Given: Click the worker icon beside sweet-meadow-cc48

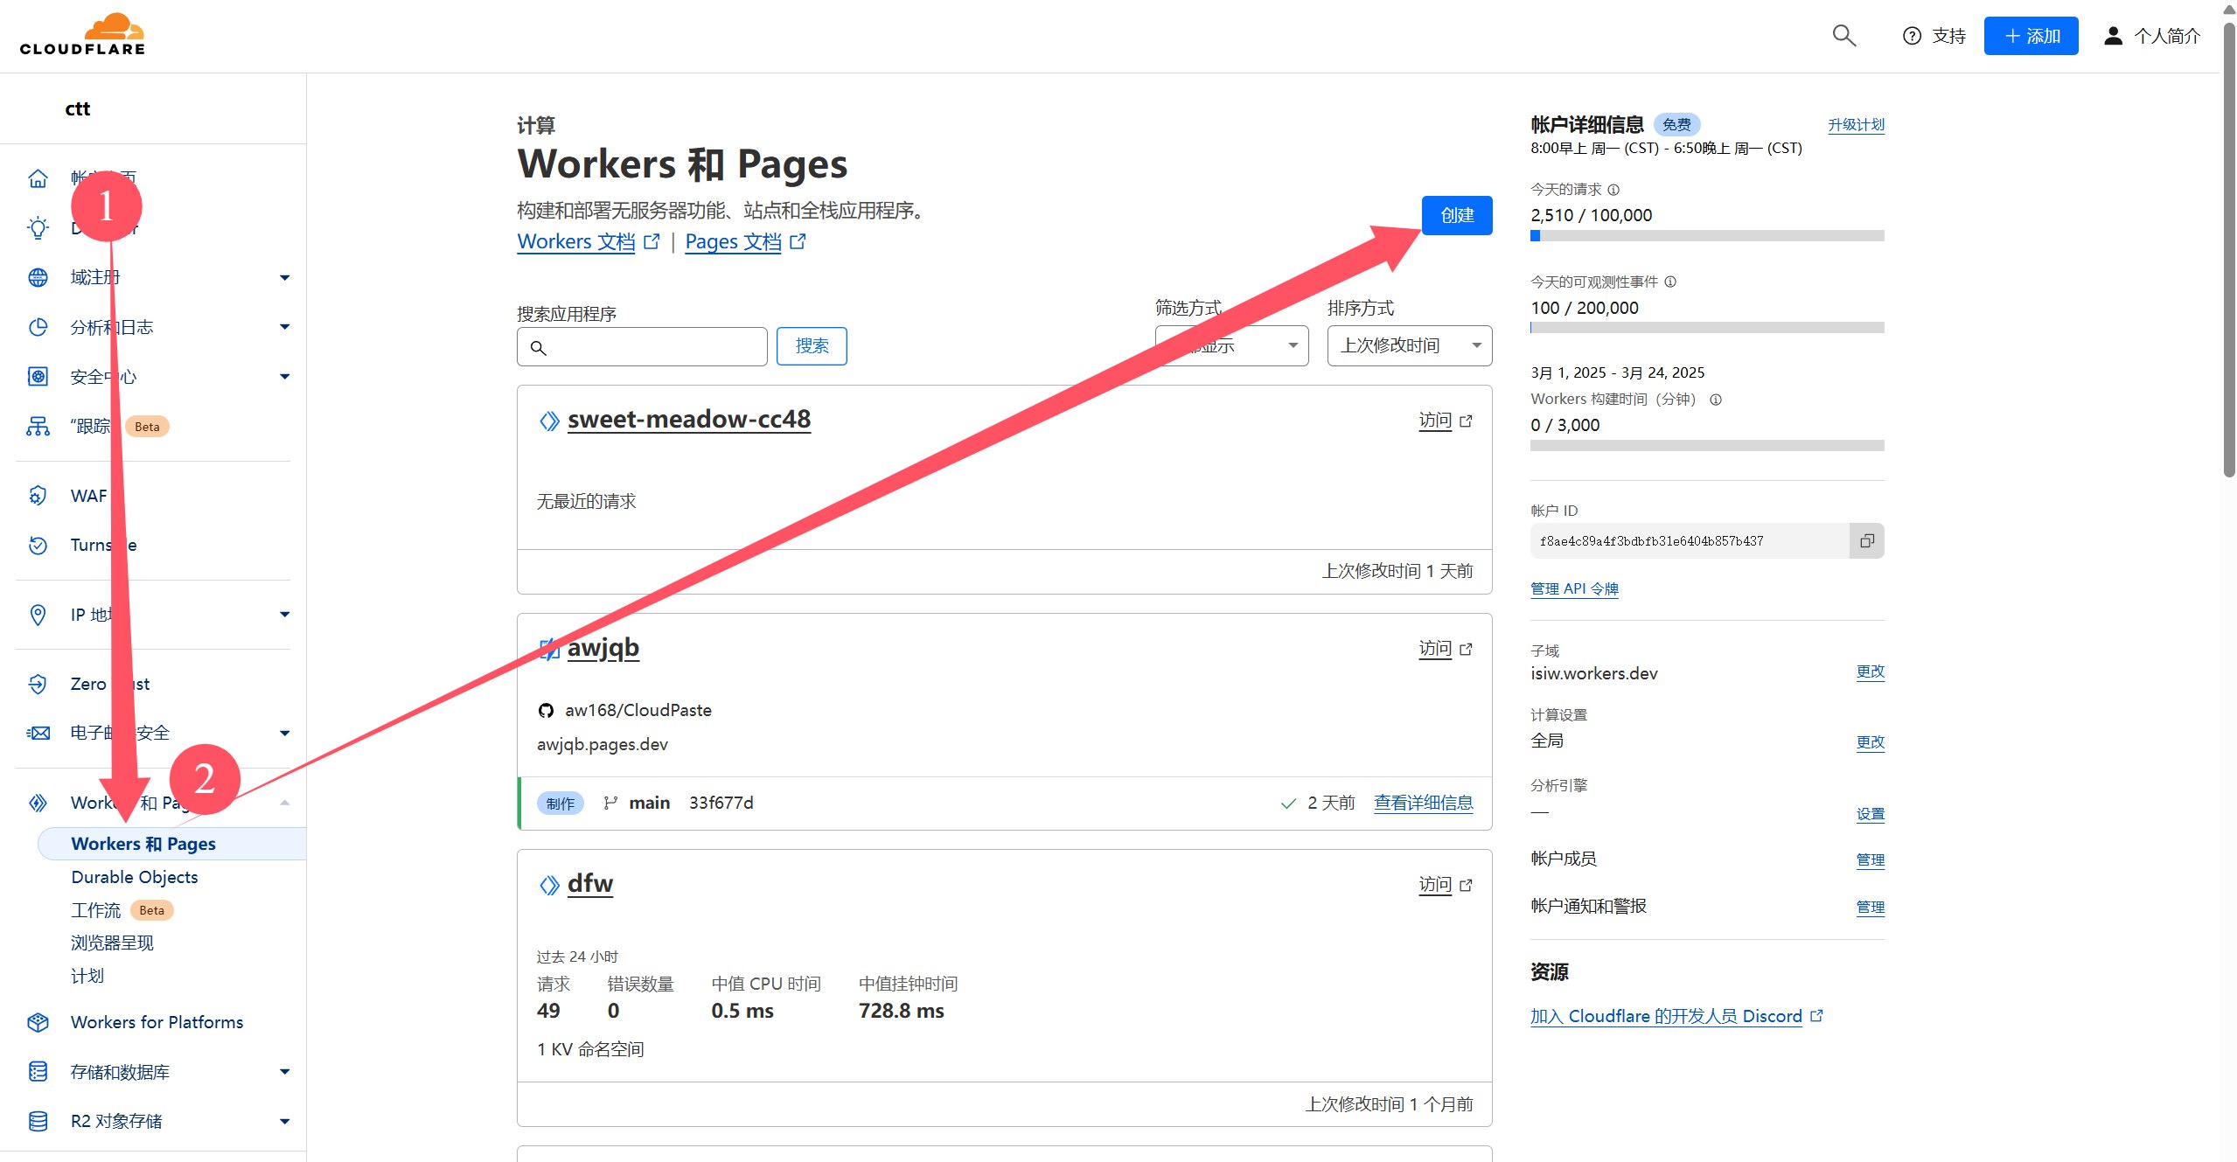Looking at the screenshot, I should 548,421.
